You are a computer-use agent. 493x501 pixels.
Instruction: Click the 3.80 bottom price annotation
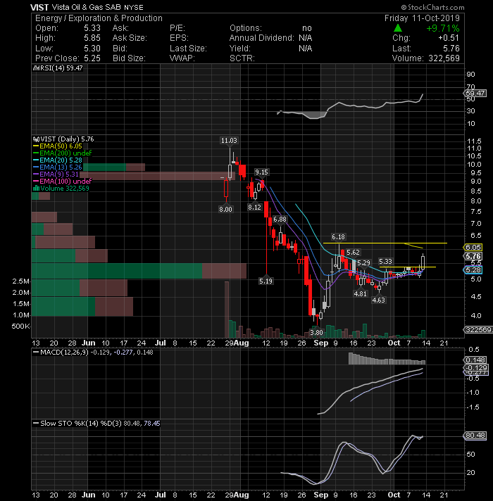pyautogui.click(x=316, y=333)
